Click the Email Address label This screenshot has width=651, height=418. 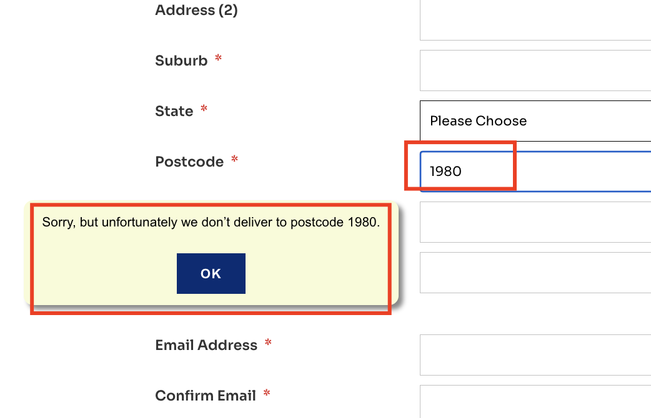tap(206, 345)
